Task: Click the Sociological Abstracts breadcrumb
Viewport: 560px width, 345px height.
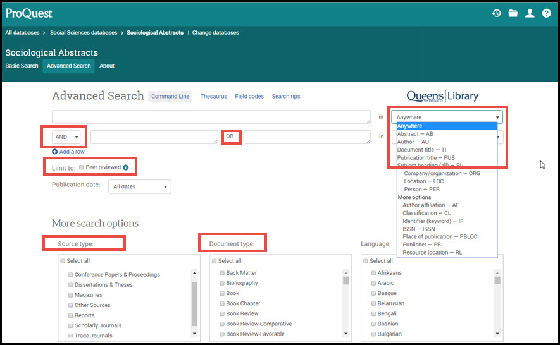Action: [155, 33]
